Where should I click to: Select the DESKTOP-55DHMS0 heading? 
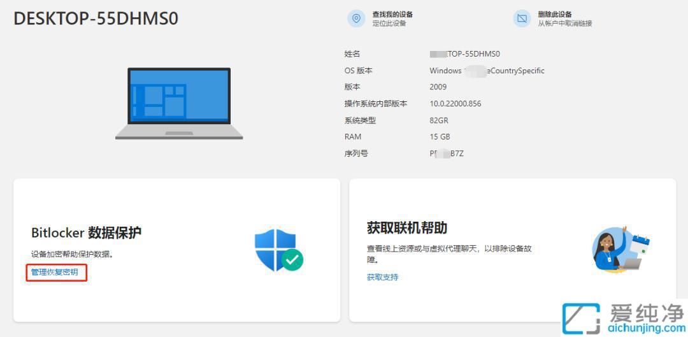(x=96, y=19)
